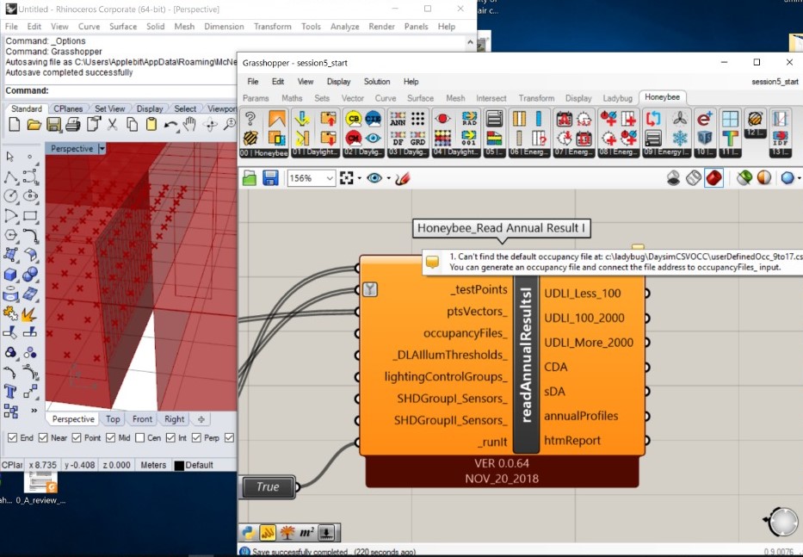
Task: Expand the preview eye dropdown arrow
Action: point(388,178)
